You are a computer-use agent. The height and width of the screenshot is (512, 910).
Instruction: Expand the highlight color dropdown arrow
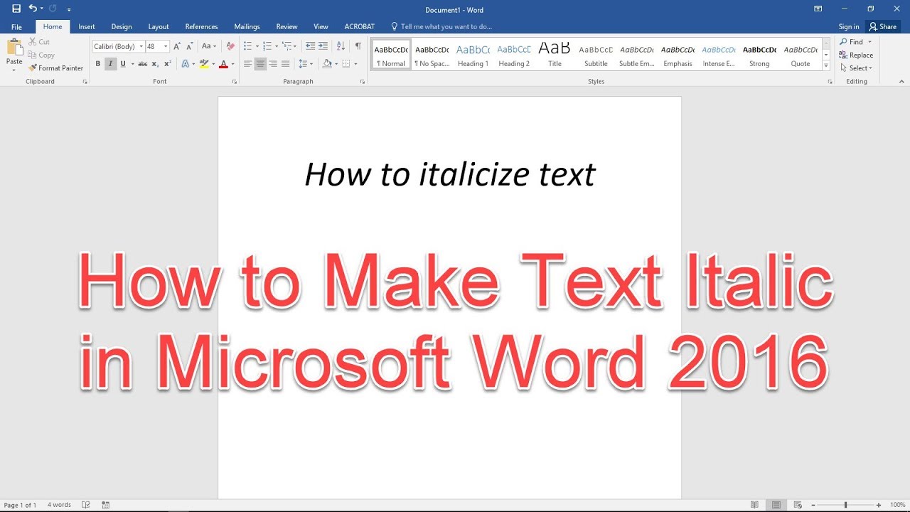pyautogui.click(x=213, y=64)
